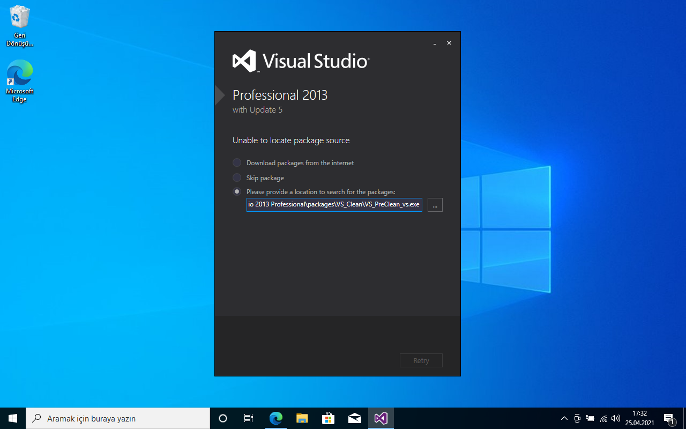Open the Windows Start menu

pyautogui.click(x=13, y=418)
